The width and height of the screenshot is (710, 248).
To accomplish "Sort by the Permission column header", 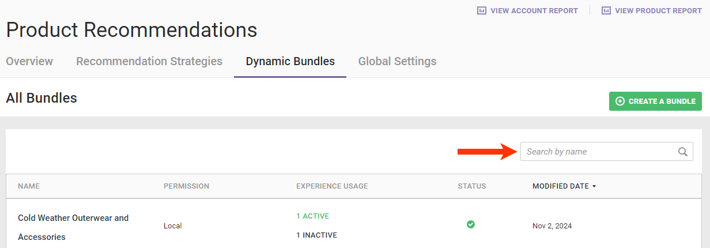I will click(186, 186).
